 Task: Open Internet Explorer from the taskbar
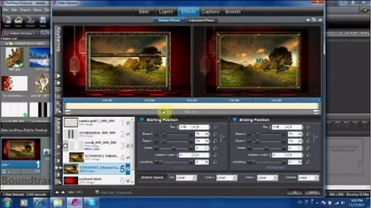click(40, 203)
